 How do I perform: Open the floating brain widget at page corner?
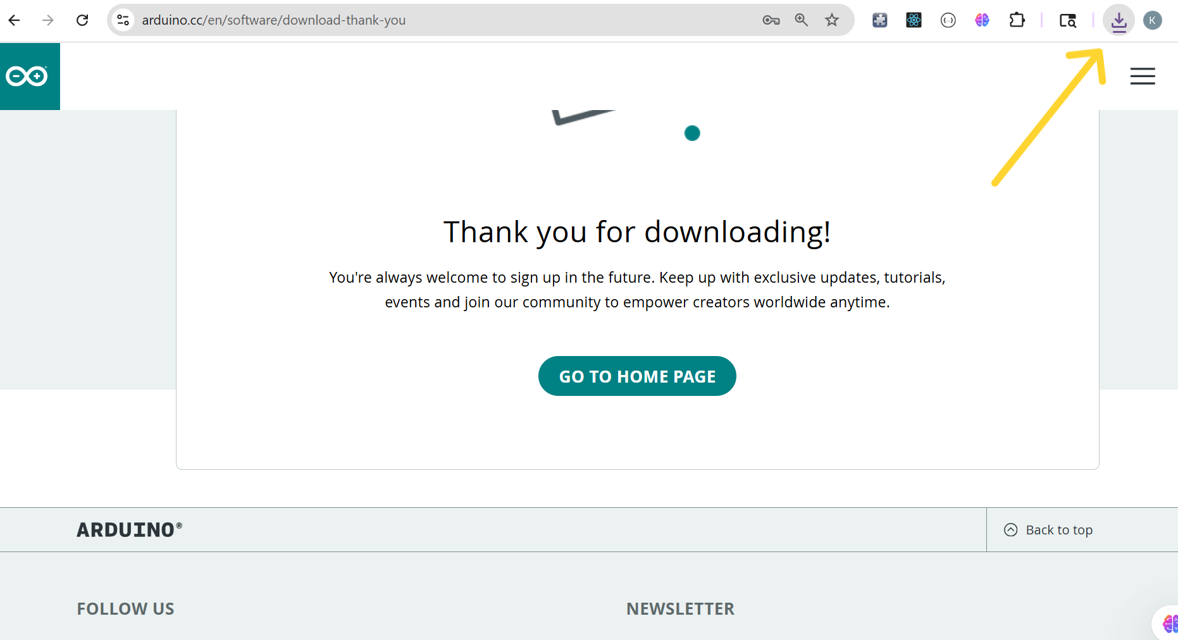coord(1169,624)
